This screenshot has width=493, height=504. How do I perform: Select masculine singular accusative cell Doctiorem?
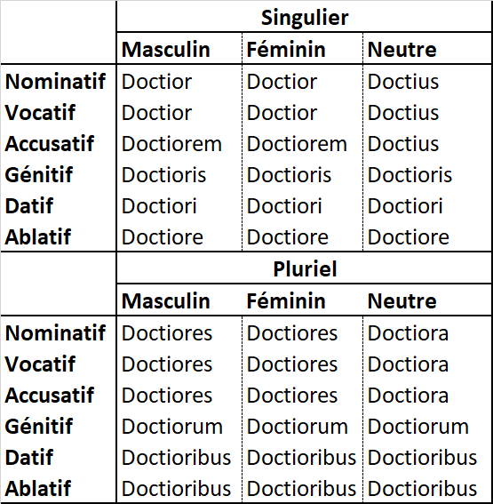click(171, 144)
